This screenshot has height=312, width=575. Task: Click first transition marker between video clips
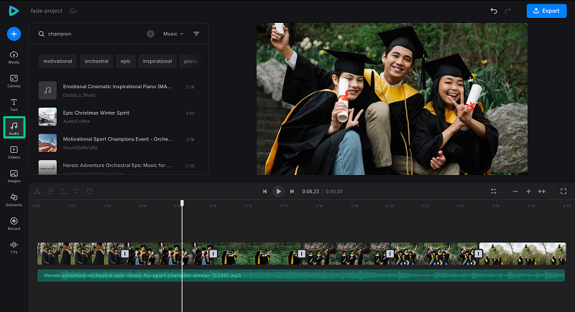[x=124, y=253]
